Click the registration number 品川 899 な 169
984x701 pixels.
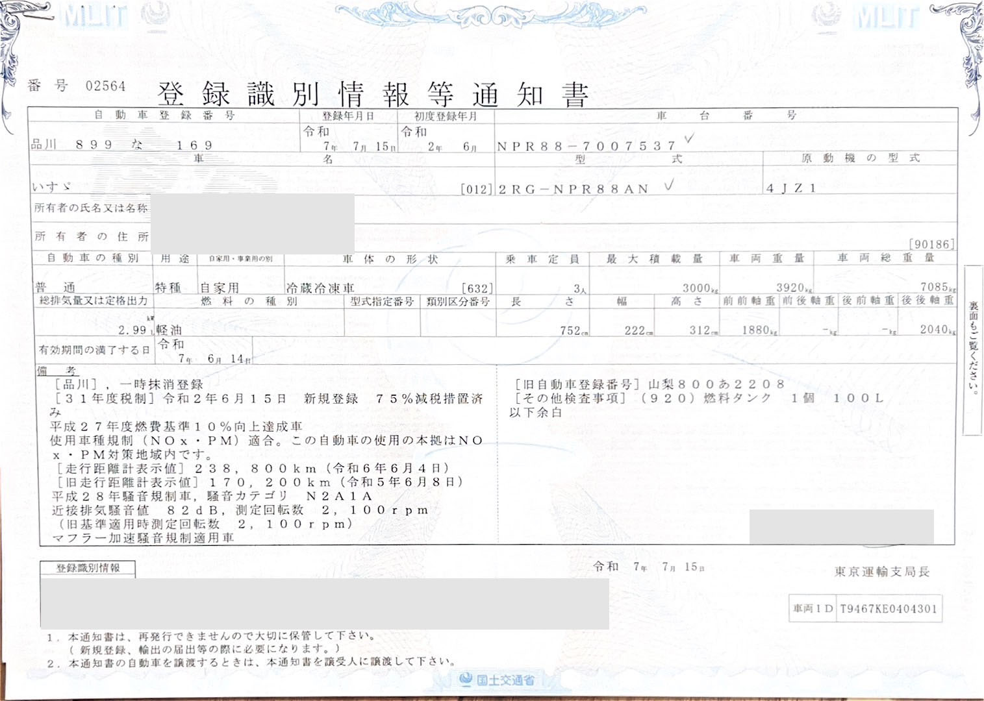[121, 145]
